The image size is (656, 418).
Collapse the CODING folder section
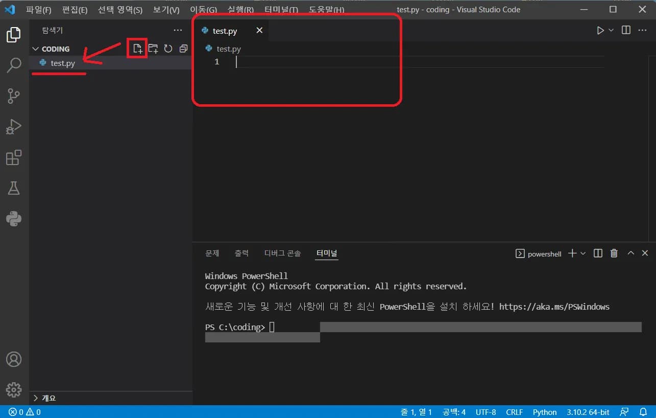coord(36,49)
